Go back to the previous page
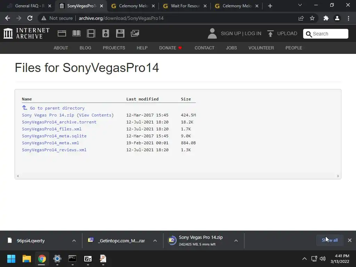 pos(8,18)
